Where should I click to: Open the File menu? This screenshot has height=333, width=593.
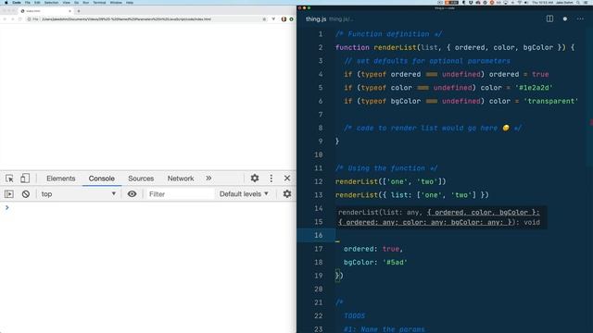(x=28, y=3)
